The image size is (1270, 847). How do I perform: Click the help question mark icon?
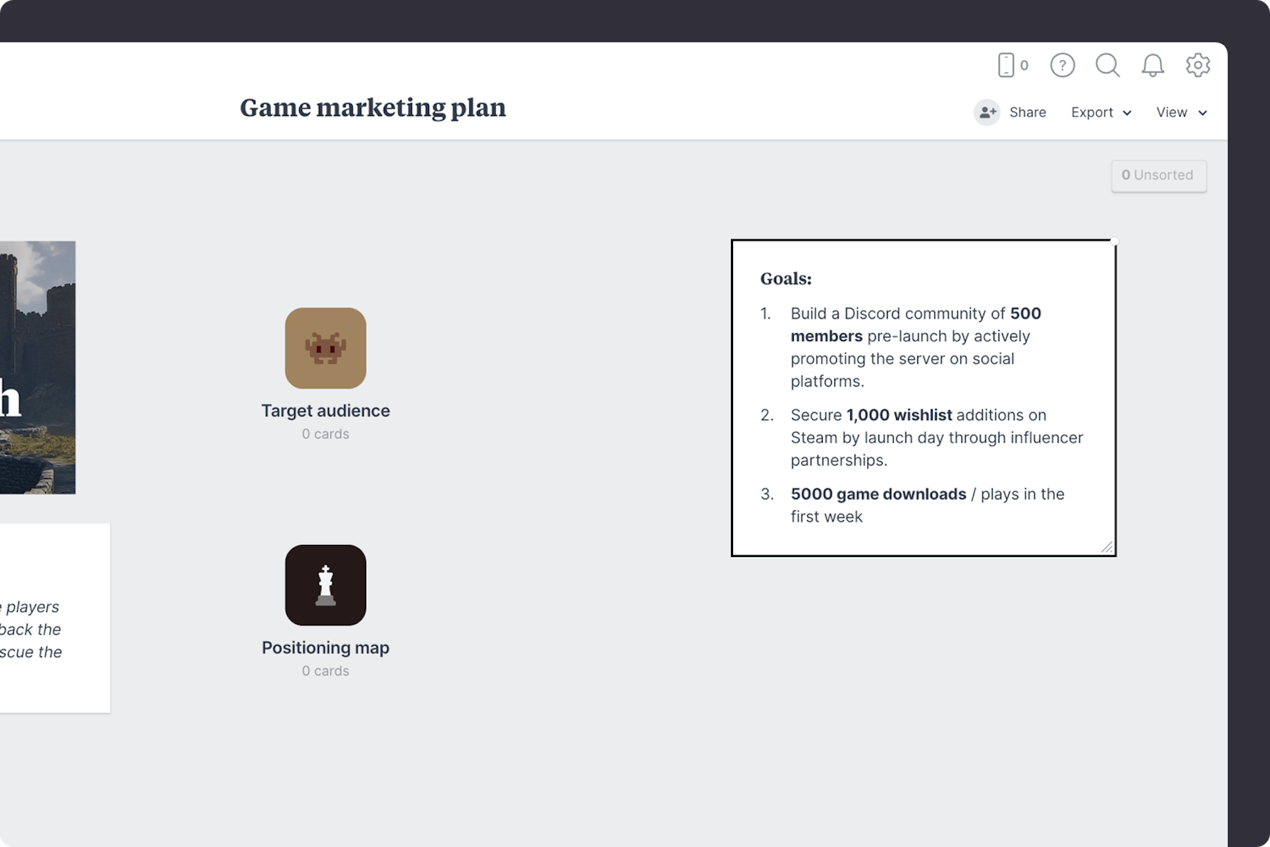point(1062,66)
